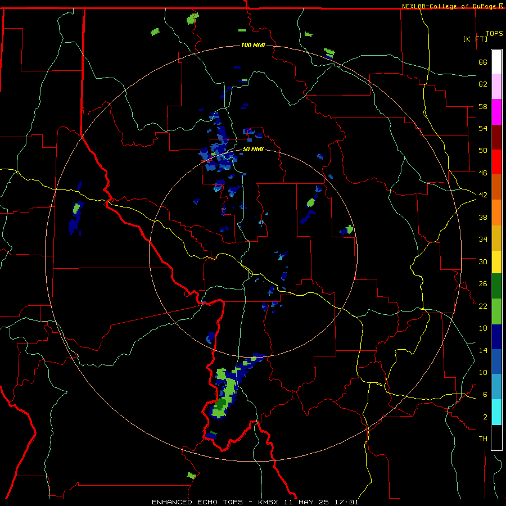
Task: Click the dark orange legend swatch
Action: pyautogui.click(x=496, y=187)
